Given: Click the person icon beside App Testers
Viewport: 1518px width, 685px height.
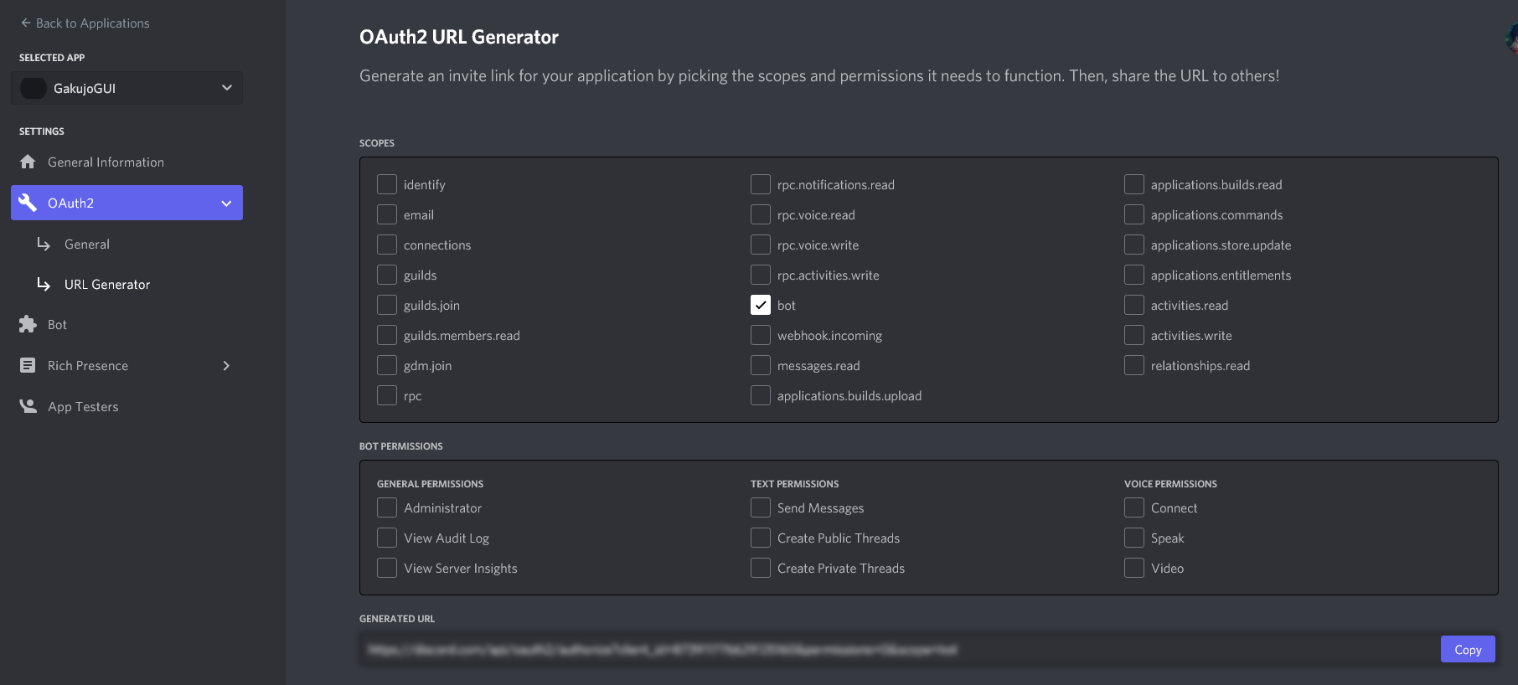Looking at the screenshot, I should pos(28,406).
